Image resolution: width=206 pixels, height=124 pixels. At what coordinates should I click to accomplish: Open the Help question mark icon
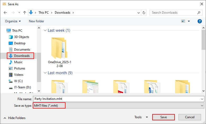[x=199, y=21]
